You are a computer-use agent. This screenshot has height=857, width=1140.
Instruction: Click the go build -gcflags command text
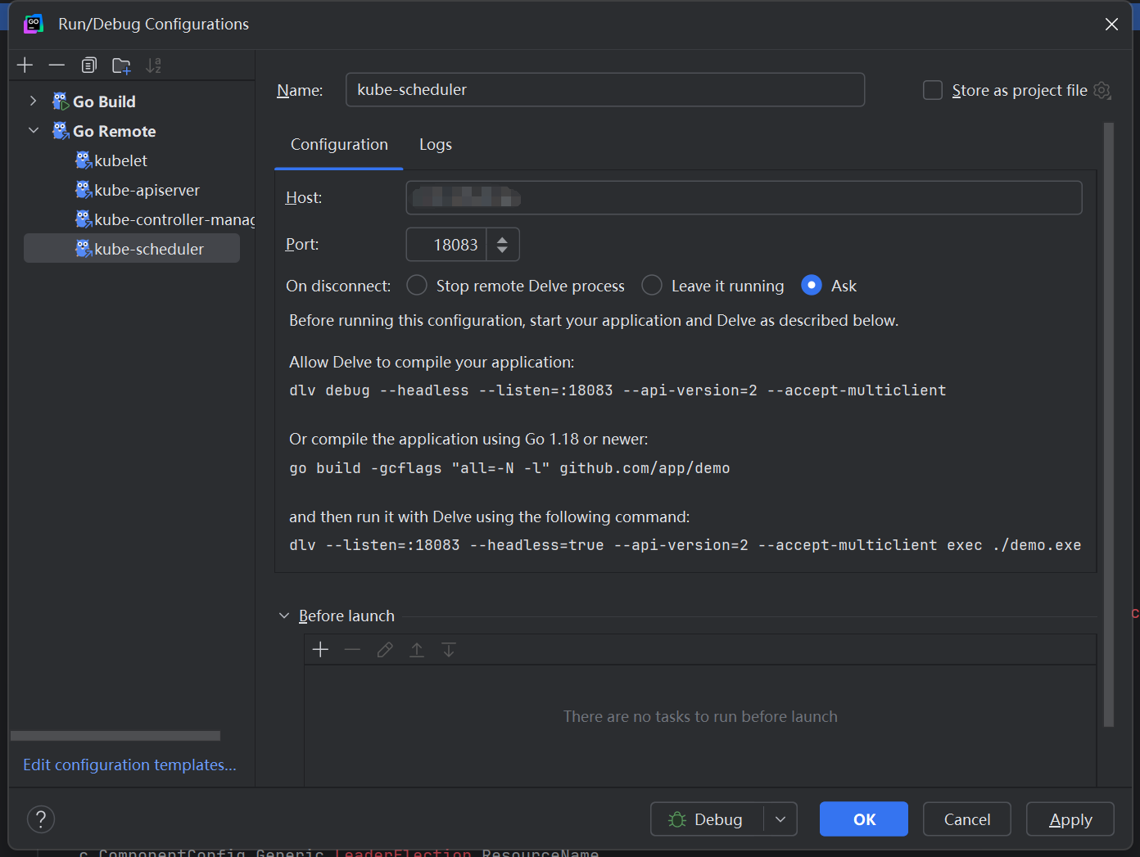pyautogui.click(x=509, y=468)
